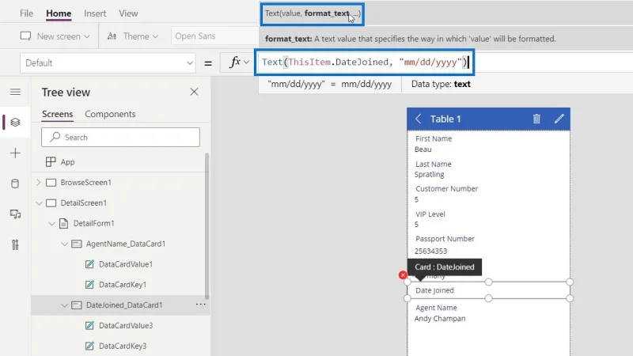This screenshot has width=633, height=356.
Task: Open the Insert tab
Action: tap(95, 13)
